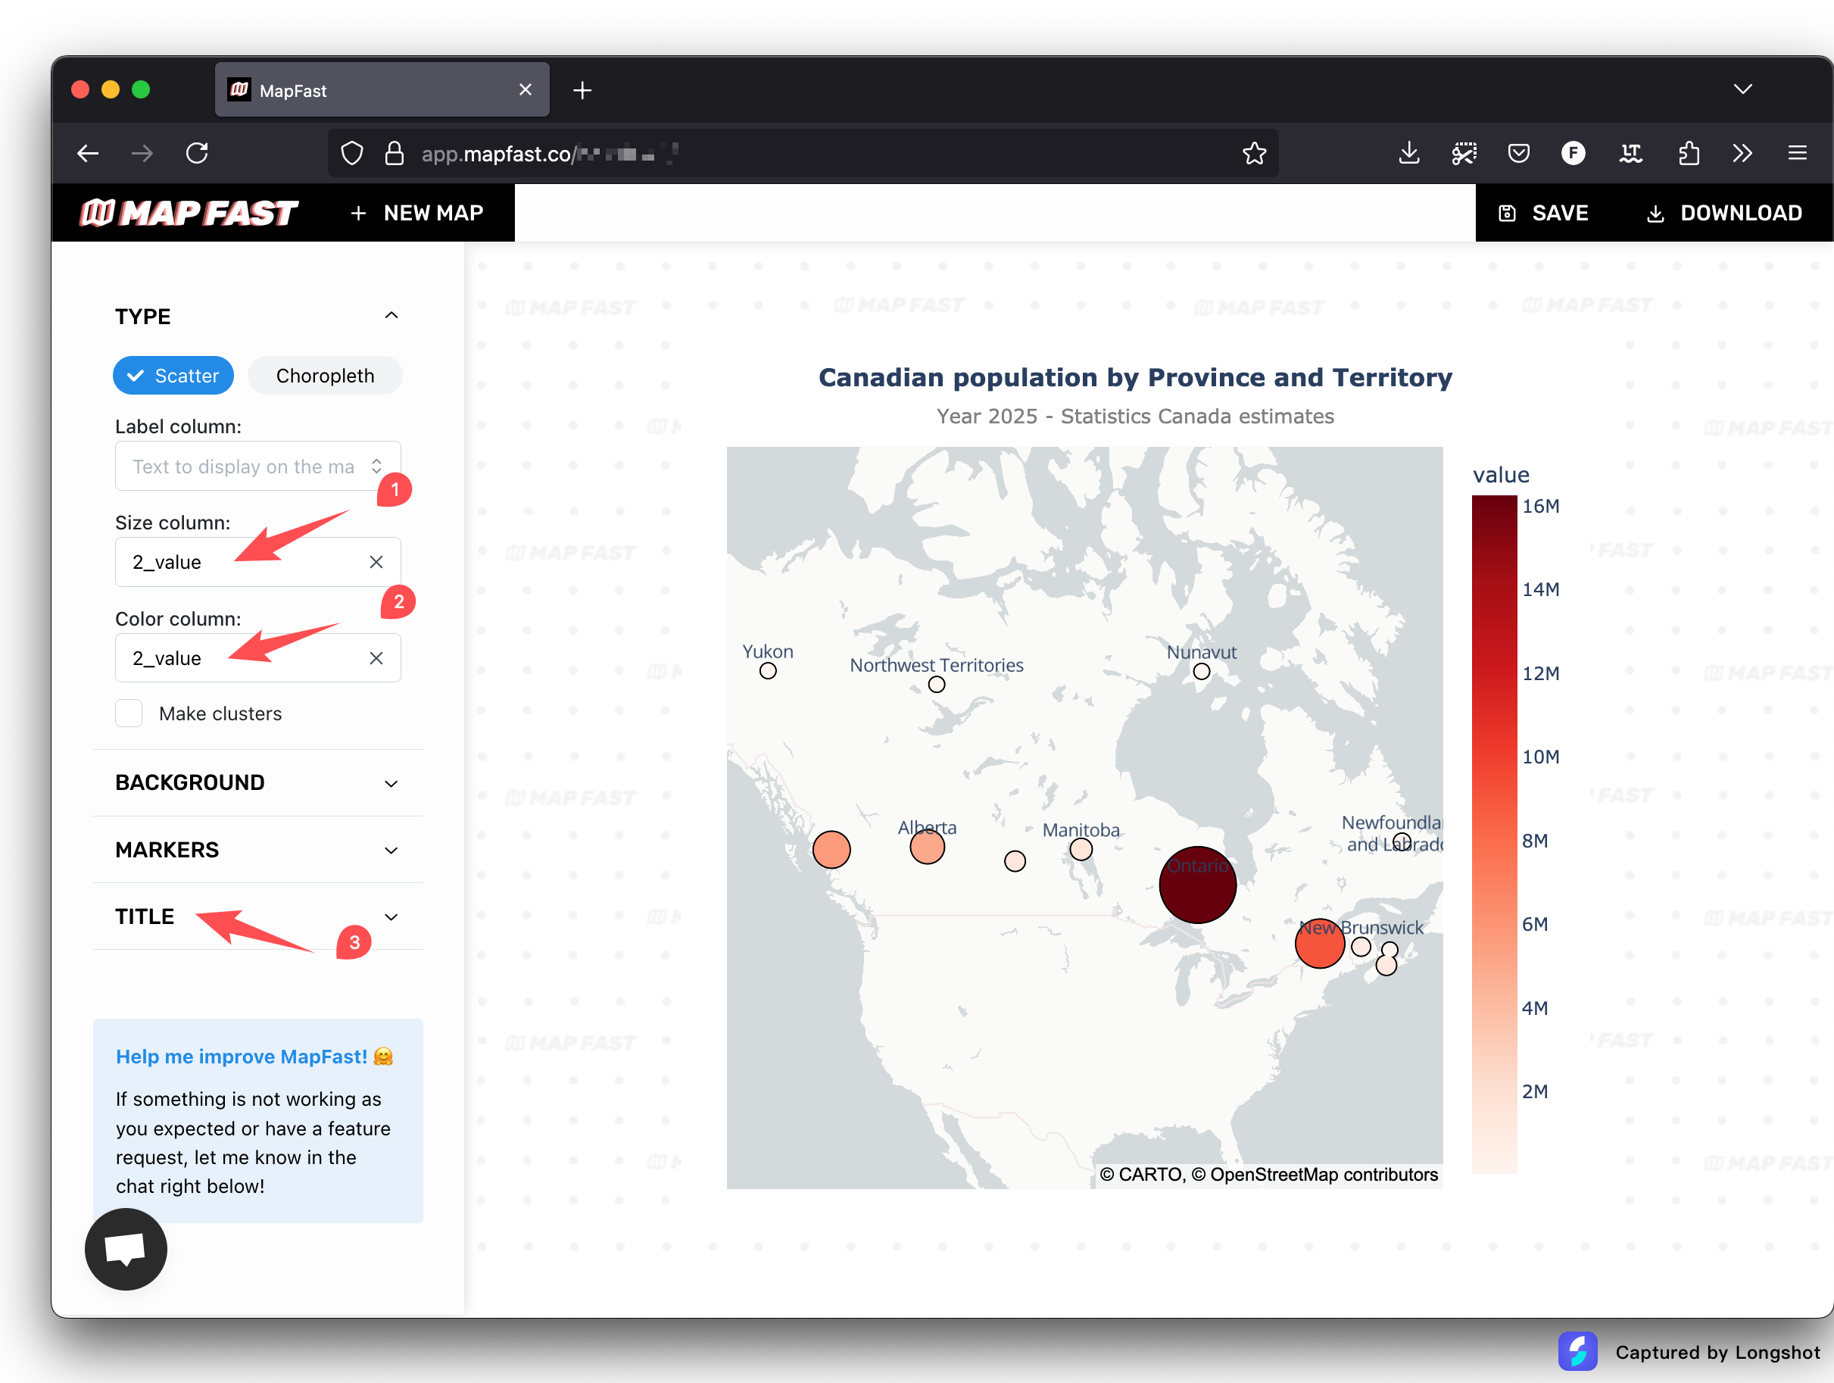The height and width of the screenshot is (1383, 1834).
Task: Open the tracking protection shield icon
Action: coord(352,154)
